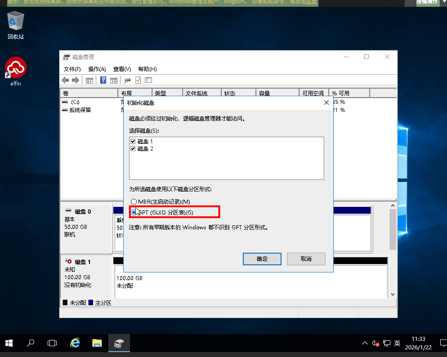Close the 初始化磁盘 dialog
Image resolution: width=447 pixels, height=357 pixels.
(x=326, y=103)
